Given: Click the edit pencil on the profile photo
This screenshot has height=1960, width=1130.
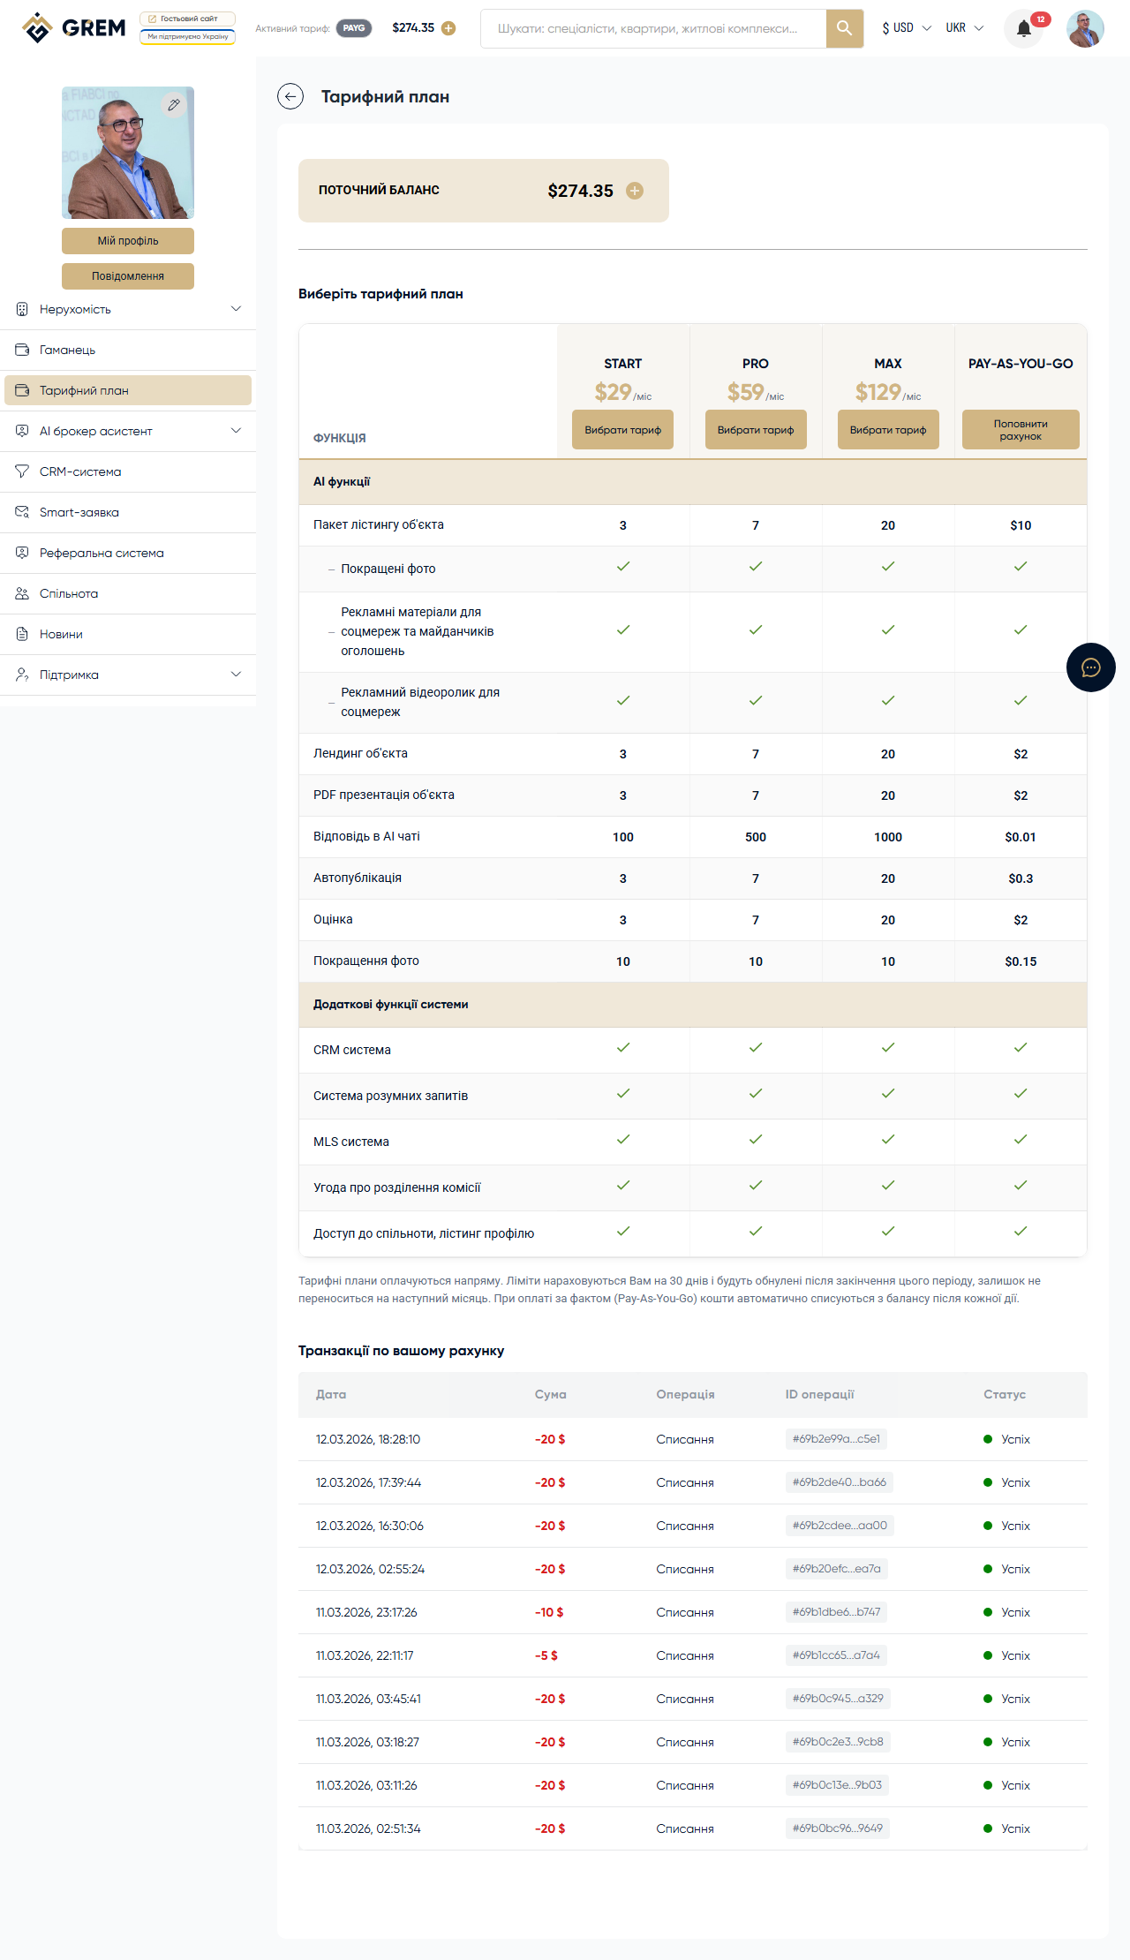Looking at the screenshot, I should 174,105.
